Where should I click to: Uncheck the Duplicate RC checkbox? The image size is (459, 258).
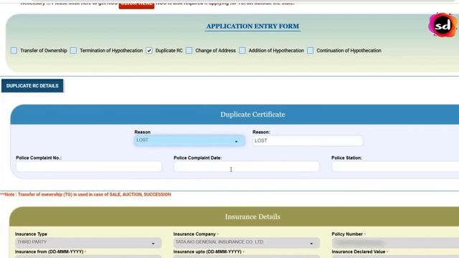tap(149, 51)
